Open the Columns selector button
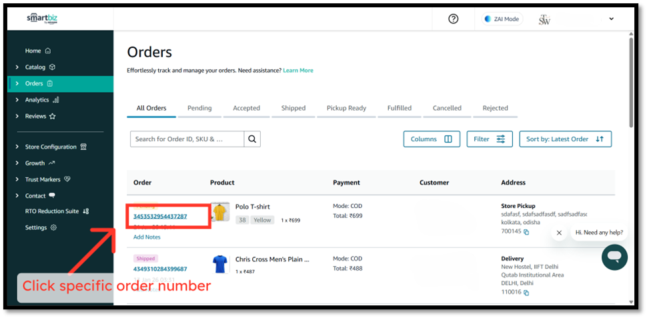Image resolution: width=647 pixels, height=318 pixels. click(x=431, y=139)
